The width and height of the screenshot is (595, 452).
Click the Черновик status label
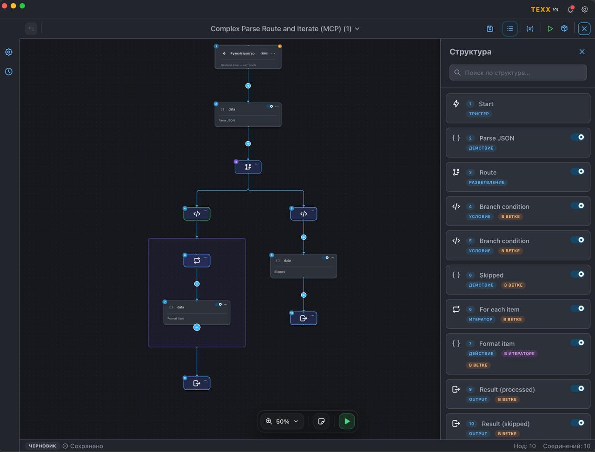tap(42, 445)
